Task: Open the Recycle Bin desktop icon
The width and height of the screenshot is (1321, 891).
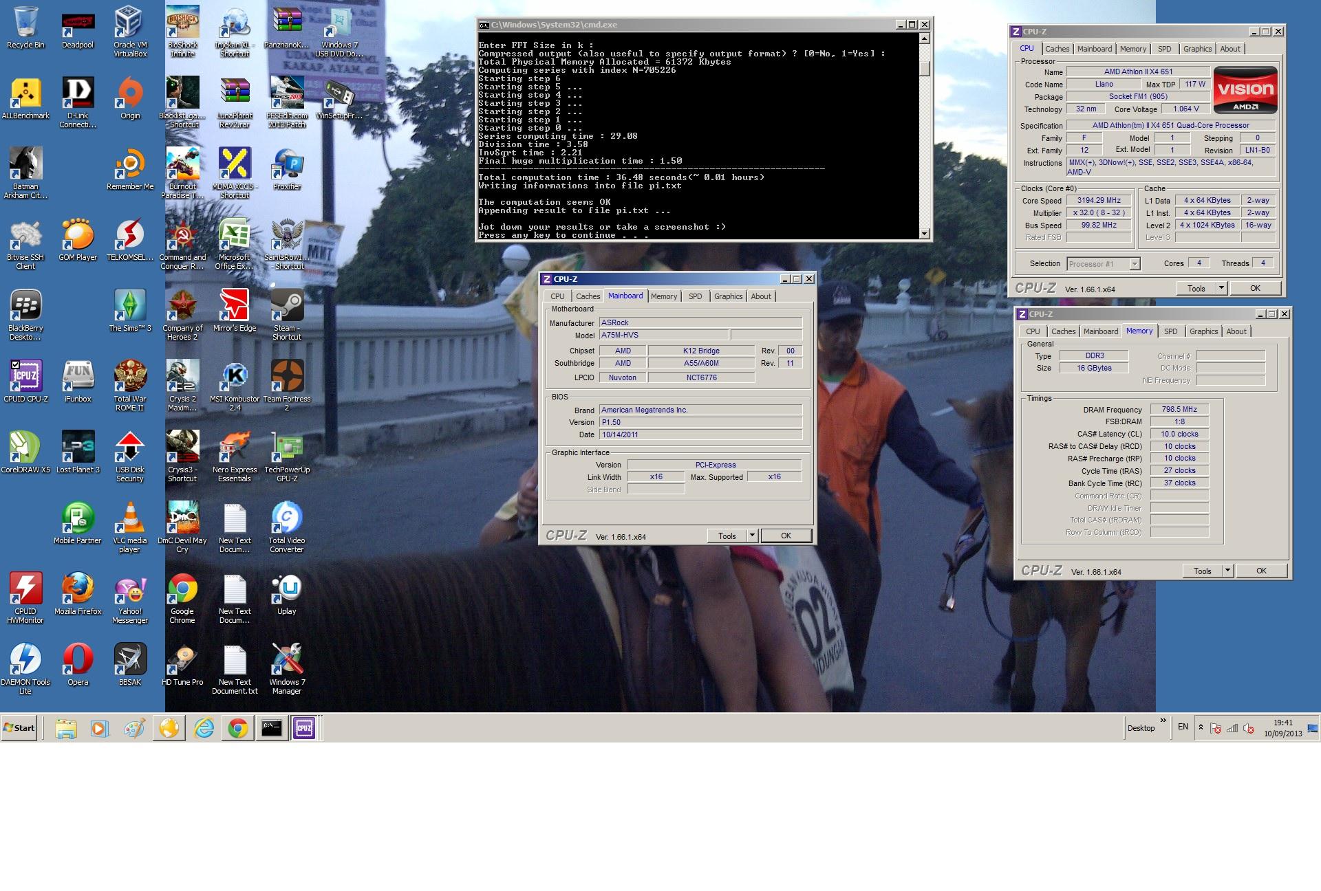Action: point(25,27)
